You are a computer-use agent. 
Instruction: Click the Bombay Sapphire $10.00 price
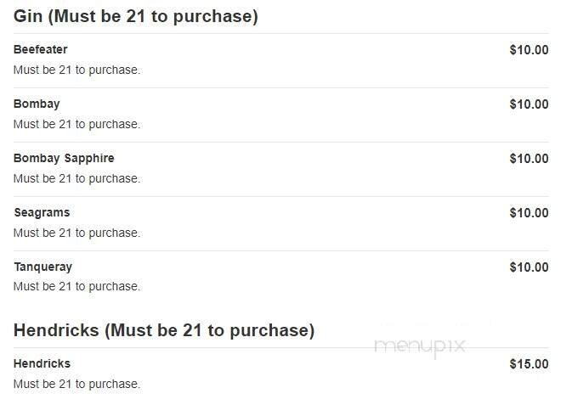pos(529,159)
